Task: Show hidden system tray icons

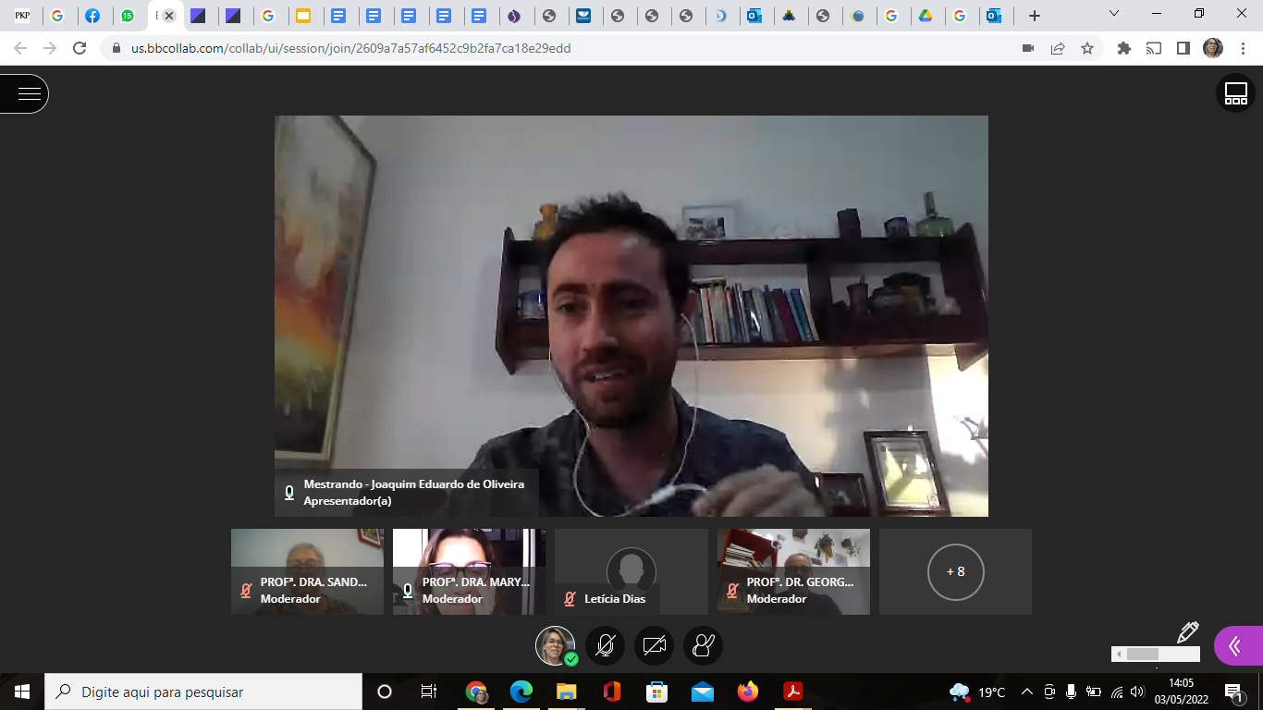Action: coord(1026,692)
